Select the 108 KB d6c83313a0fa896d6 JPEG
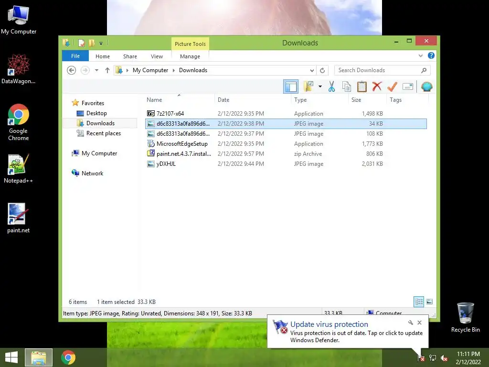 (286, 134)
